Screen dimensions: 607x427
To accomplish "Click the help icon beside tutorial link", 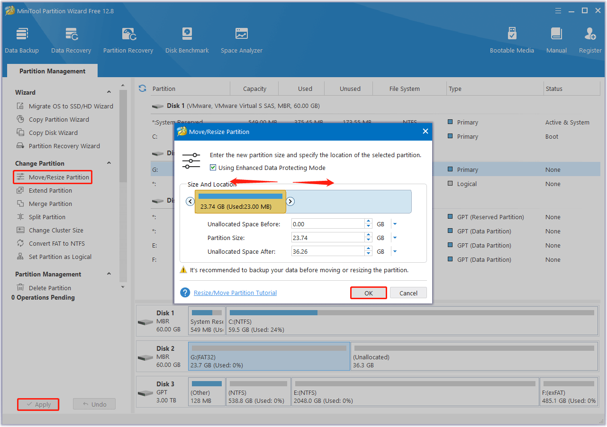I will coord(185,293).
